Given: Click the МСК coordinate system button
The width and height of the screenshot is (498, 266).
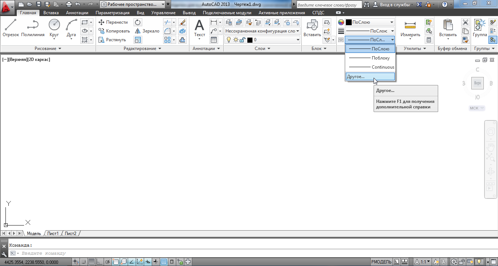Looking at the screenshot, I should click(x=477, y=108).
